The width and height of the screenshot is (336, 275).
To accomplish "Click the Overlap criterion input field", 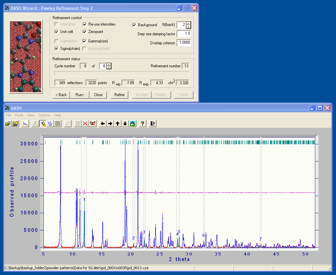I will (x=184, y=43).
